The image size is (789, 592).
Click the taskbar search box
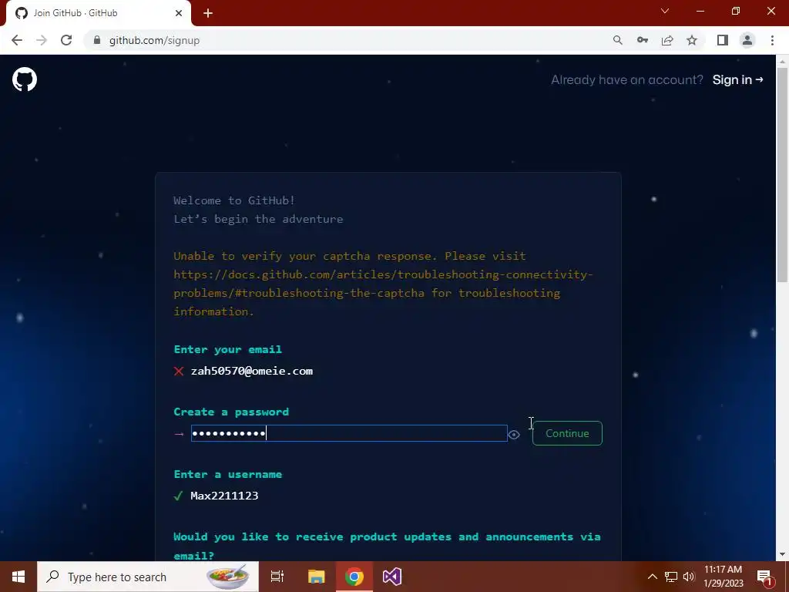pos(148,577)
